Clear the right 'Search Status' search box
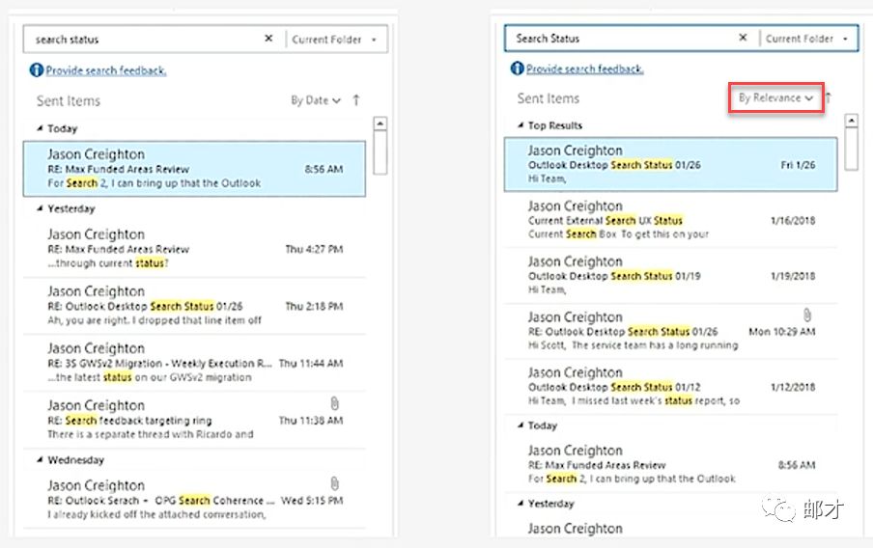The width and height of the screenshot is (873, 548). (x=743, y=39)
